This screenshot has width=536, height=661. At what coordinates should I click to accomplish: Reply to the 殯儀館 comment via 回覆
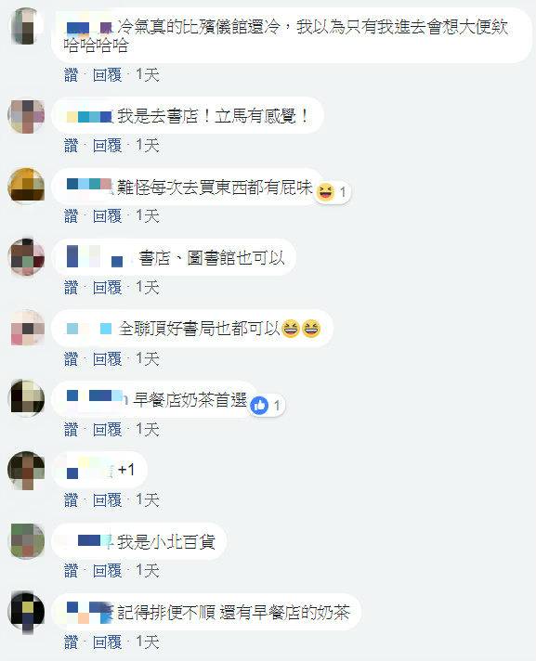click(107, 75)
